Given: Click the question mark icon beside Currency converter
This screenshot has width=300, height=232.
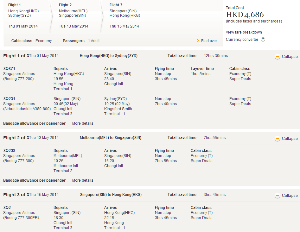Looking at the screenshot, I should pyautogui.click(x=263, y=40).
